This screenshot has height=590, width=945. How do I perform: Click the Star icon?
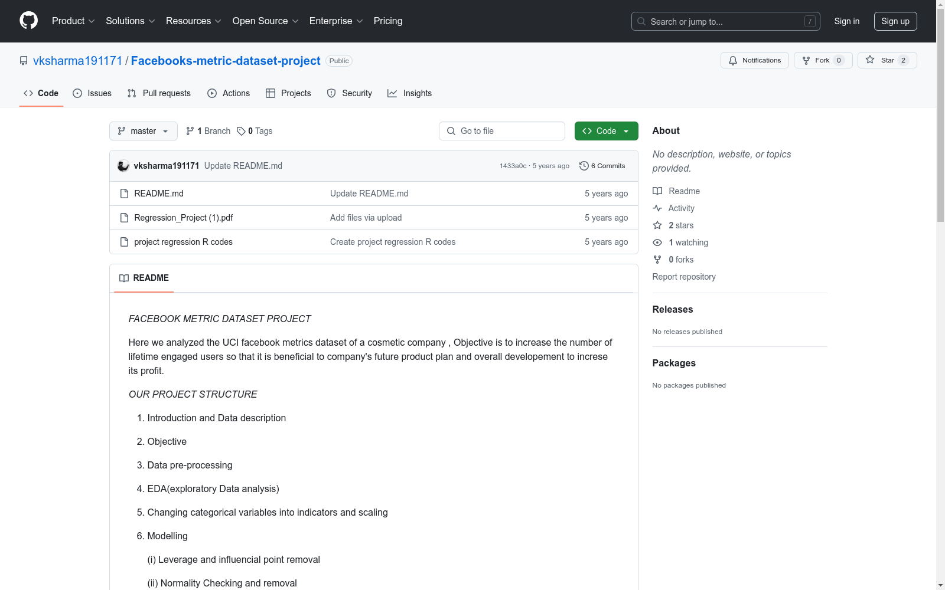[x=870, y=60]
